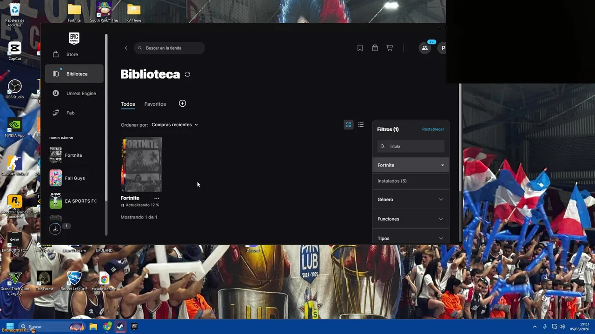Select the escudo doble desktop shortcut
595x334 pixels.
click(104, 281)
